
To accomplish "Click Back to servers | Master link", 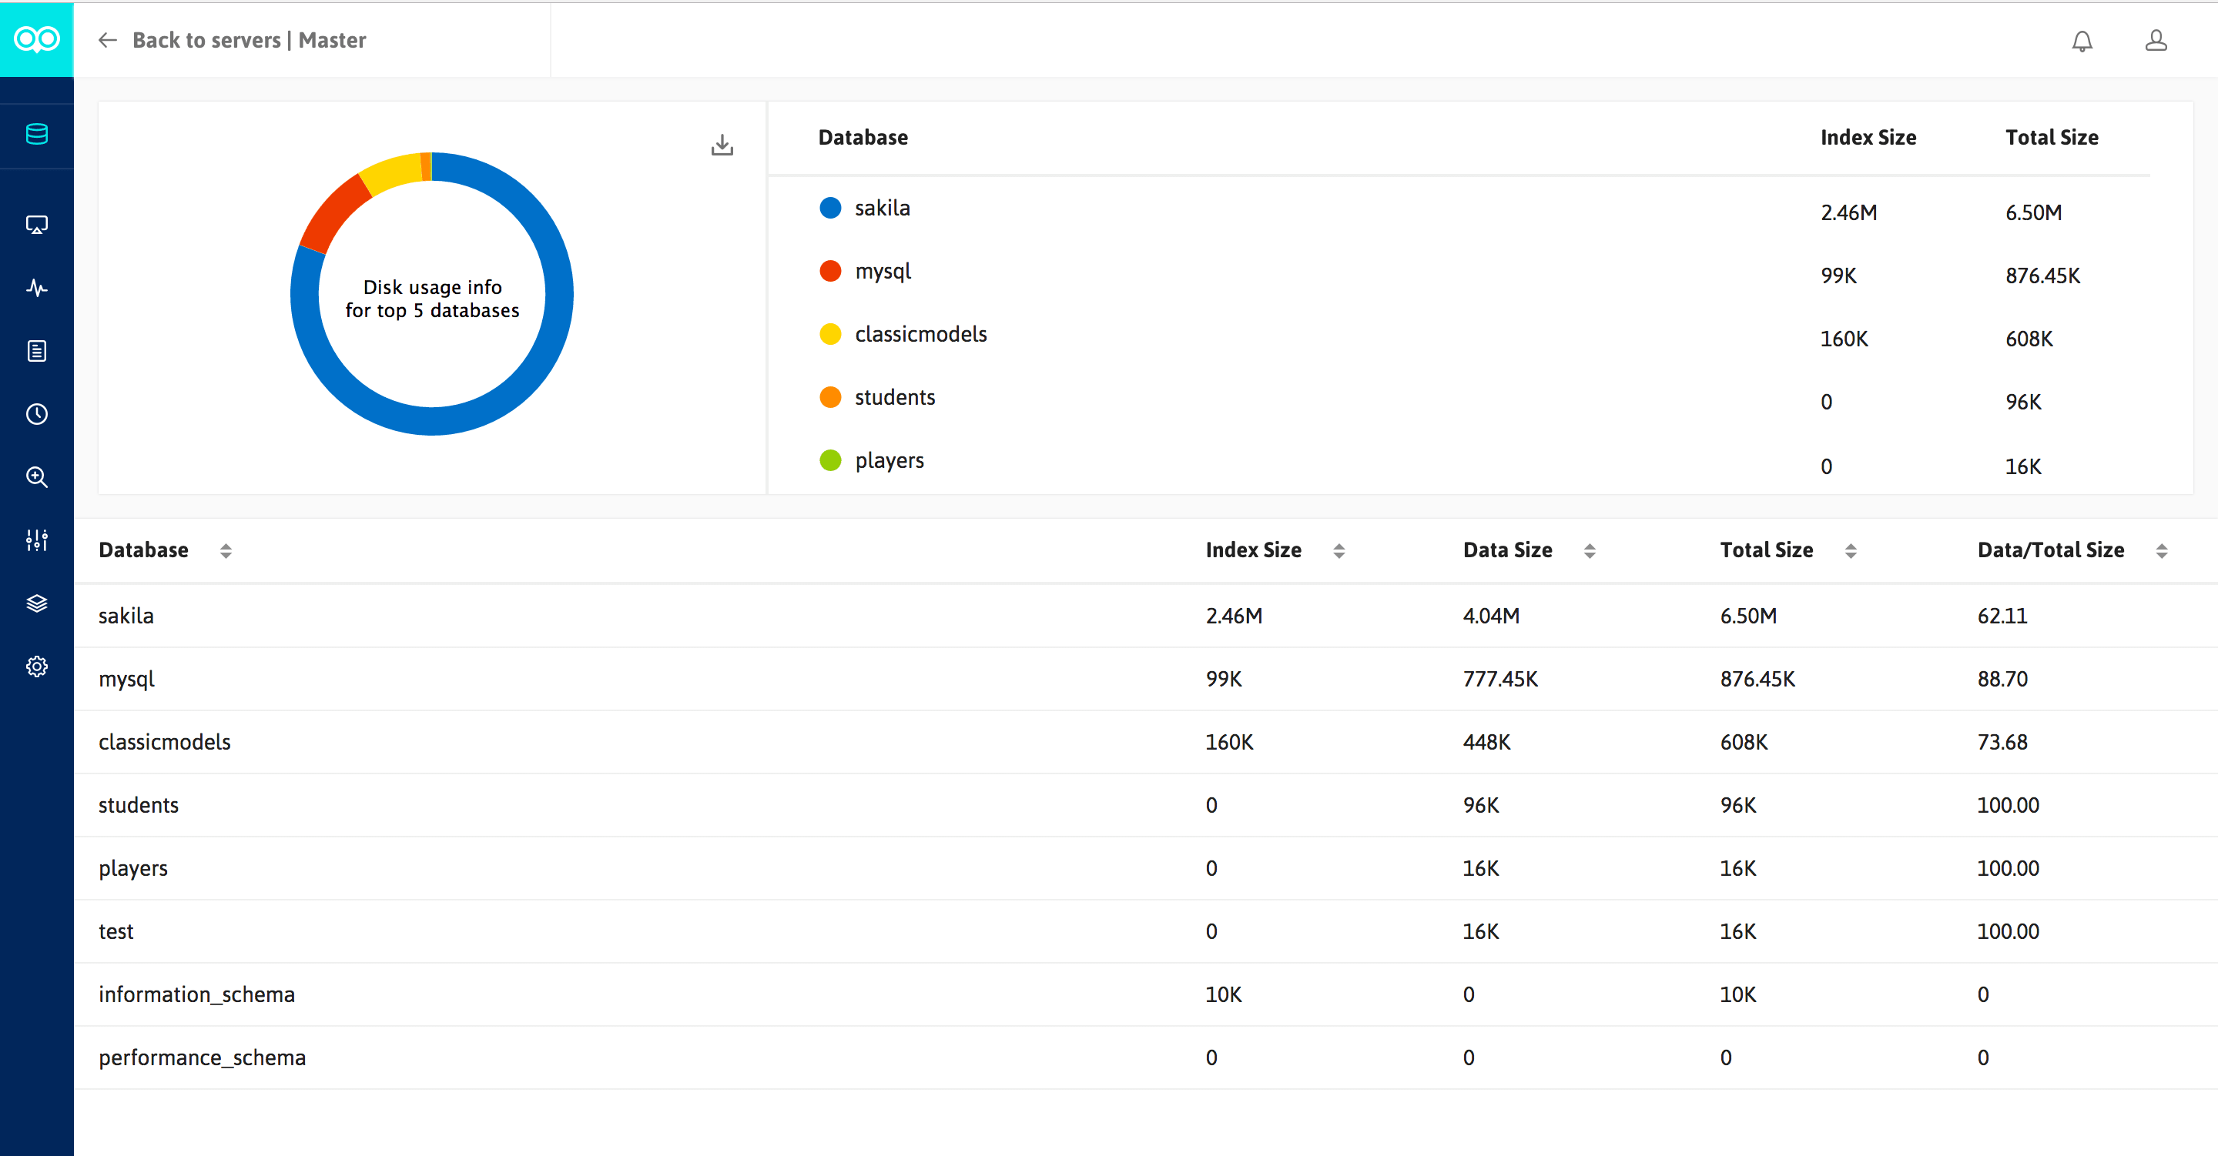I will click(250, 39).
